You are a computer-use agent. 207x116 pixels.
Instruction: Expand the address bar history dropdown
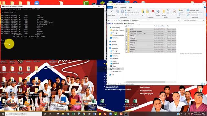(x=179, y=20)
